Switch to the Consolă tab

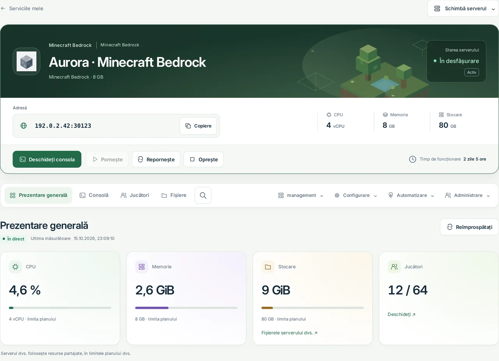click(x=94, y=195)
